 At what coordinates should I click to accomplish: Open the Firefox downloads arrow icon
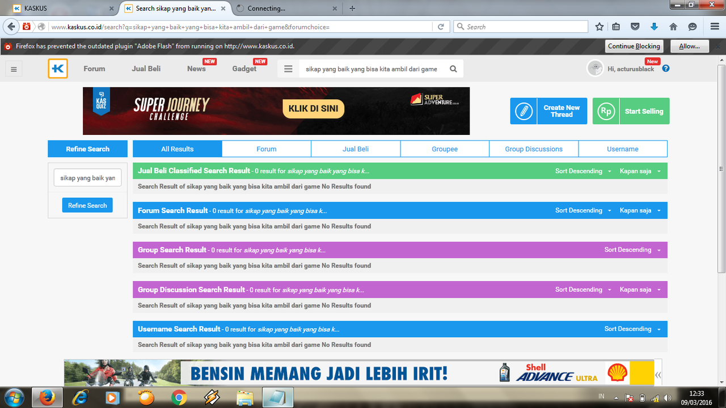pos(654,27)
